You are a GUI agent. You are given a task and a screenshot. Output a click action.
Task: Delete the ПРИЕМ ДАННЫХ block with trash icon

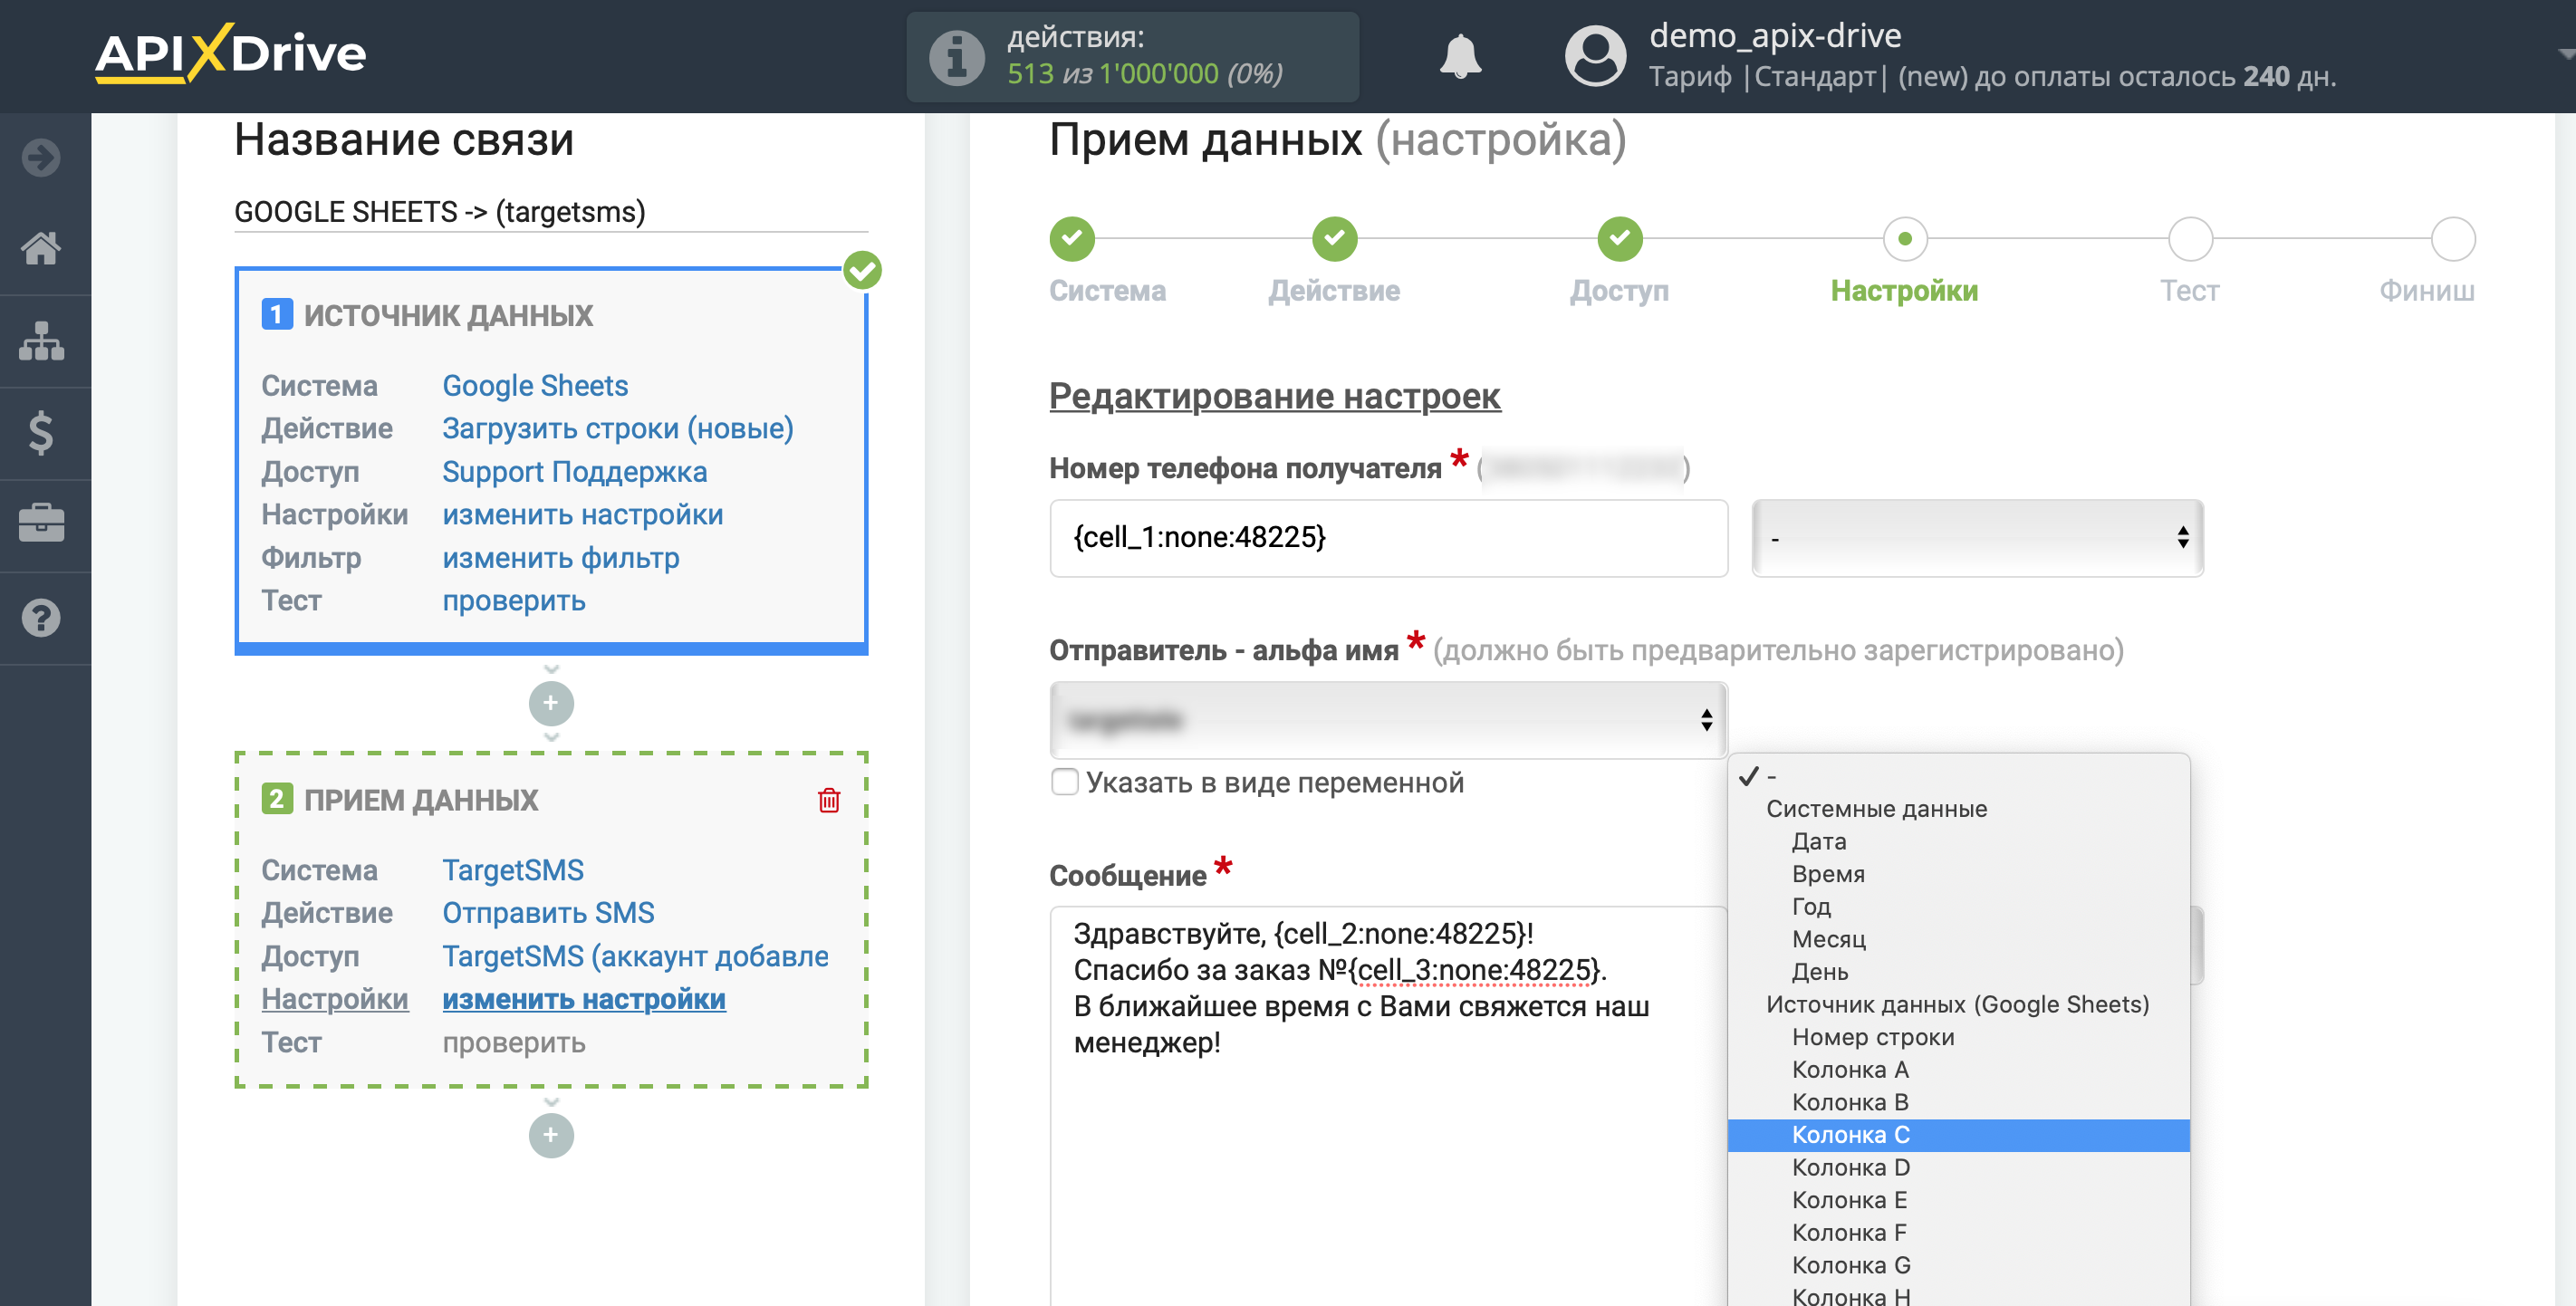coord(829,800)
